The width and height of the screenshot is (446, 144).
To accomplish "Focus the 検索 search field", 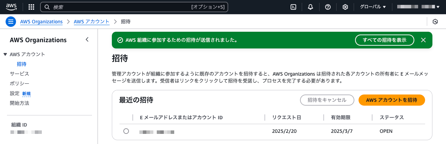I will click(x=134, y=7).
